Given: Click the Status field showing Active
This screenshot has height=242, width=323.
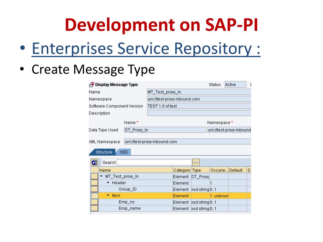Looking at the screenshot, I should [x=235, y=84].
